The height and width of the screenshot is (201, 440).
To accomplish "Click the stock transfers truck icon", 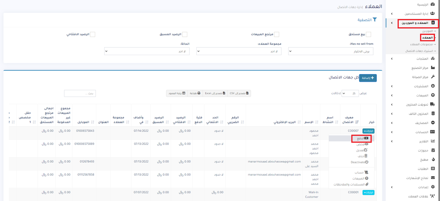I will pyautogui.click(x=432, y=104).
